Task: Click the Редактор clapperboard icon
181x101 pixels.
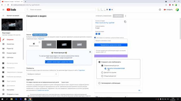Action: point(3,49)
